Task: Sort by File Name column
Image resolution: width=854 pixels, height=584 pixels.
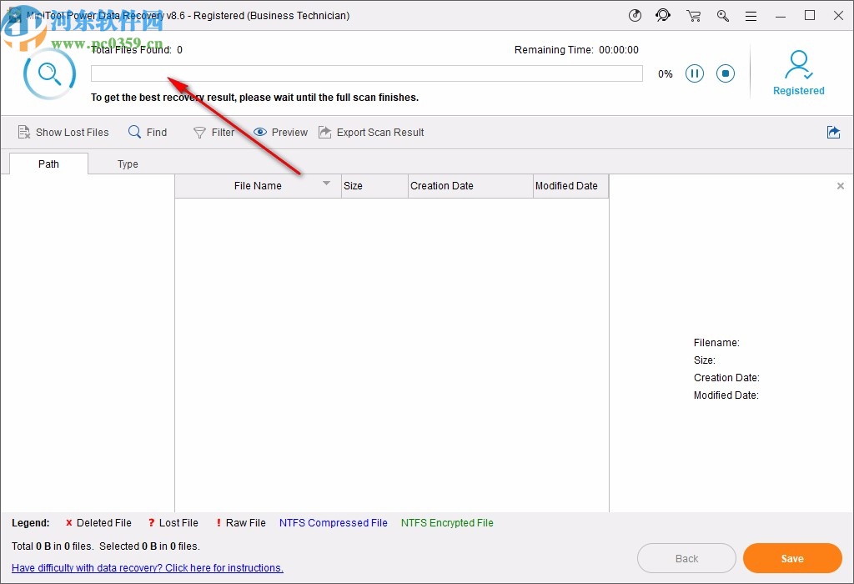Action: pos(259,186)
